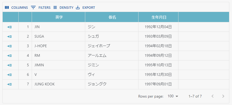Open the row detail icon for JIMIN
Screen dimensions: 232x105
tap(10, 65)
